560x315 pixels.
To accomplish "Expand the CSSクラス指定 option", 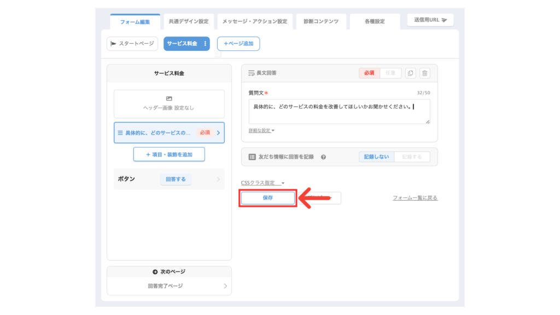I will tap(263, 183).
